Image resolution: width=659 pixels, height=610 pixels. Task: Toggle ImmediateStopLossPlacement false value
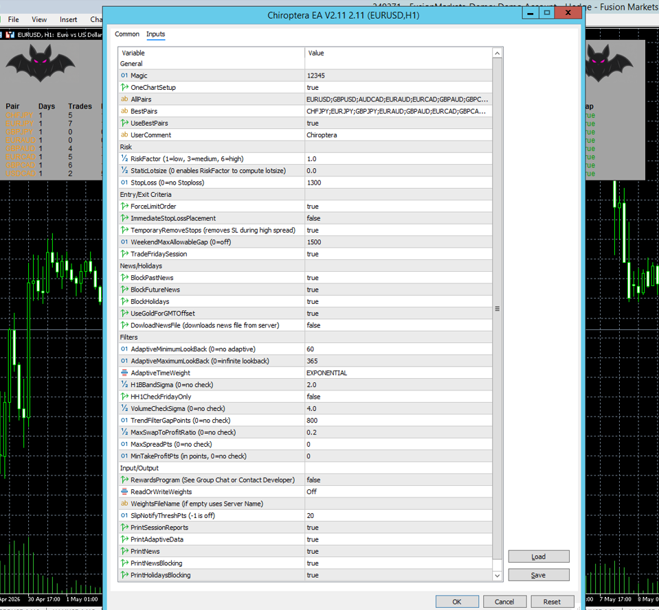[398, 218]
